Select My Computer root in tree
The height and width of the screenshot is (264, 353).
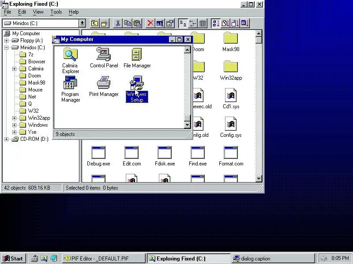tap(22, 33)
